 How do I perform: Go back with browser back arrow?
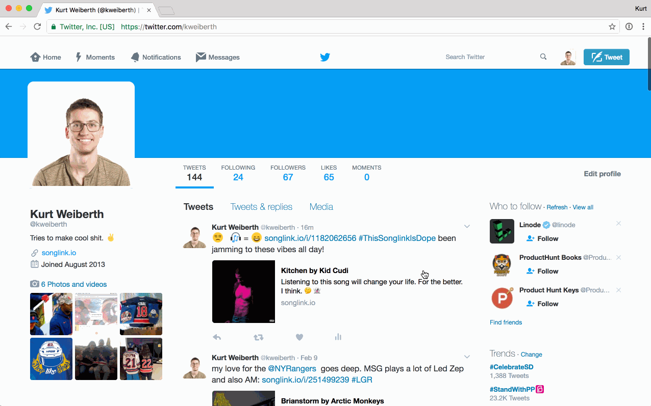[x=9, y=26]
